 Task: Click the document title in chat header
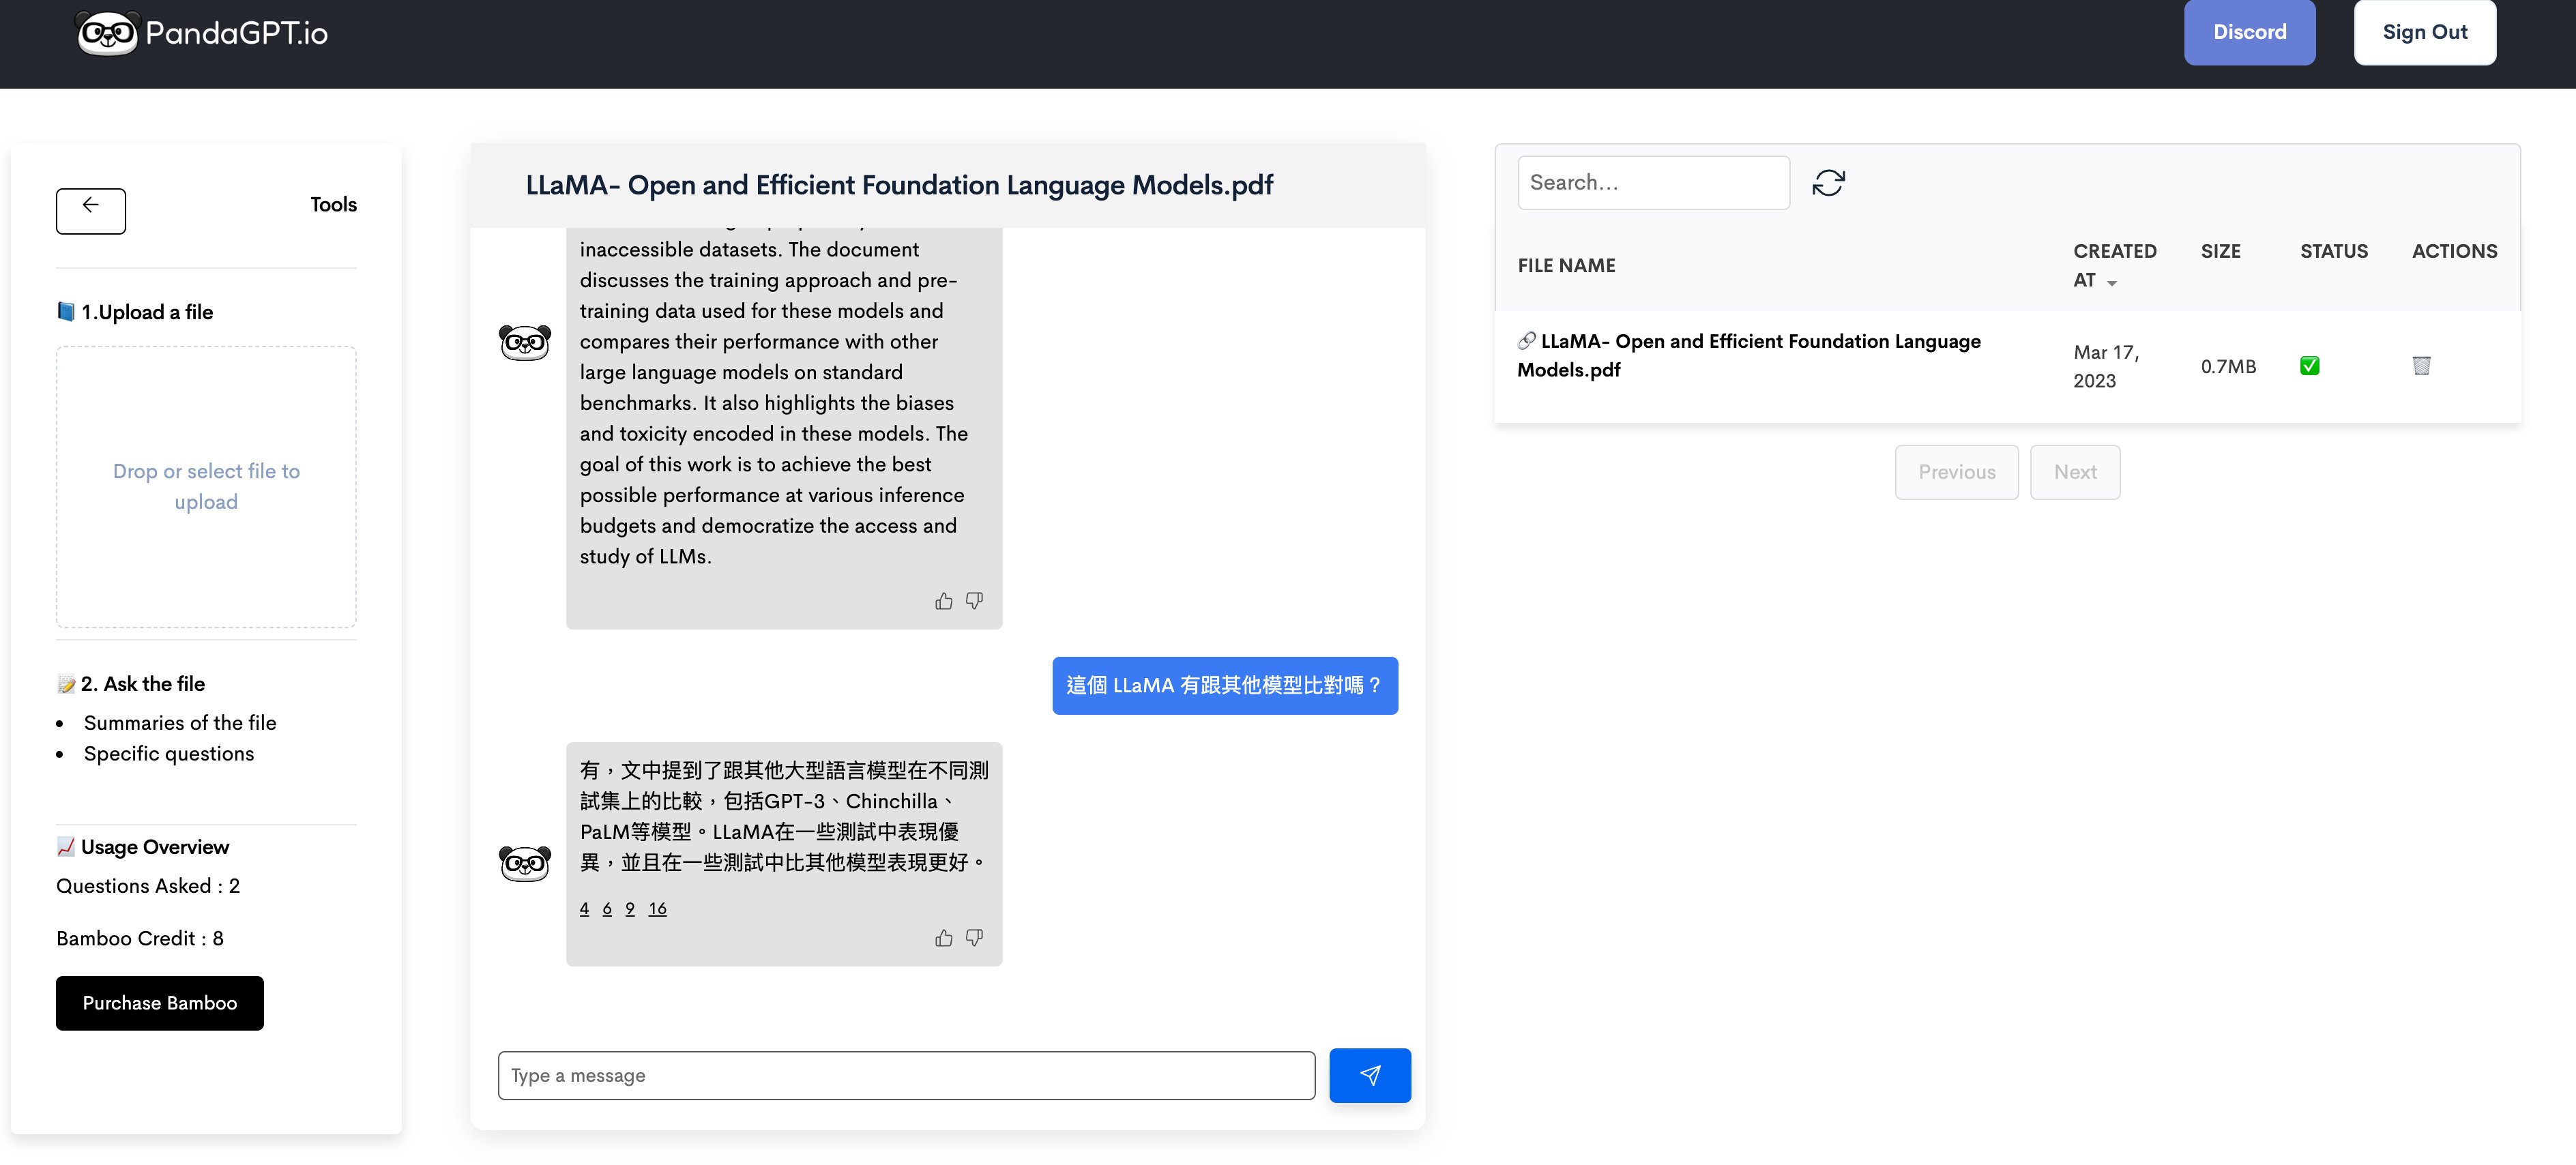[x=899, y=185]
